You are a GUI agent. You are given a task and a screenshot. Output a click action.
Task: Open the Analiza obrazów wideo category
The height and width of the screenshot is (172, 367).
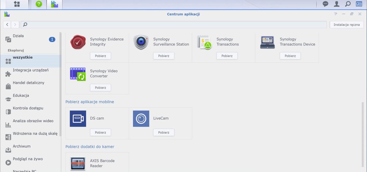(x=30, y=124)
